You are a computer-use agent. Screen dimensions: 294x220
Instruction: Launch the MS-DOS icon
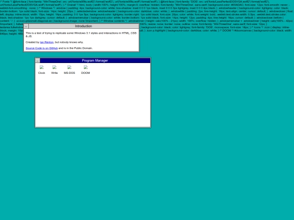coord(69,67)
